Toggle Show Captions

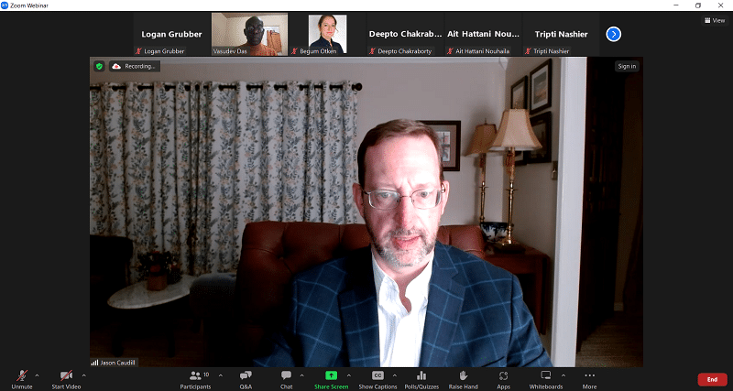[377, 376]
